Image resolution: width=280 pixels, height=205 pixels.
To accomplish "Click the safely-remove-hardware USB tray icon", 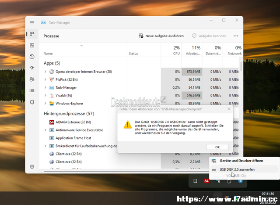I will tap(229, 181).
